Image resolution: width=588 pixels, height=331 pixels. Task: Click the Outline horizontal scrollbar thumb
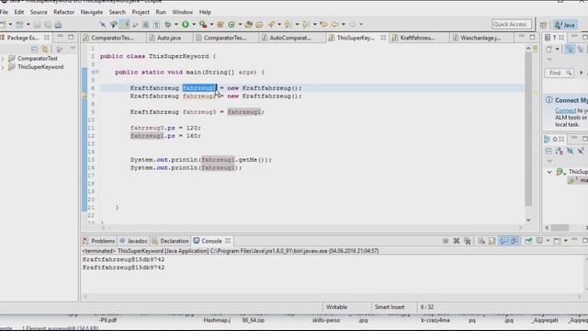[x=560, y=227]
